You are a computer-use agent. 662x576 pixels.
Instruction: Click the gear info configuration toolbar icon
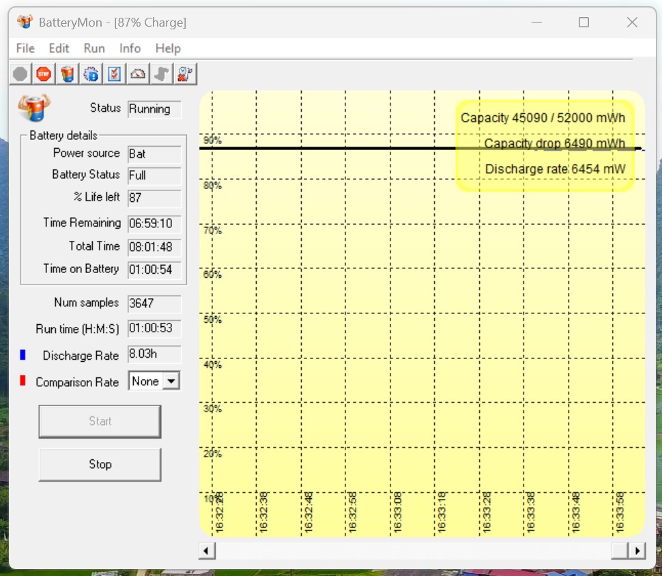pyautogui.click(x=91, y=74)
